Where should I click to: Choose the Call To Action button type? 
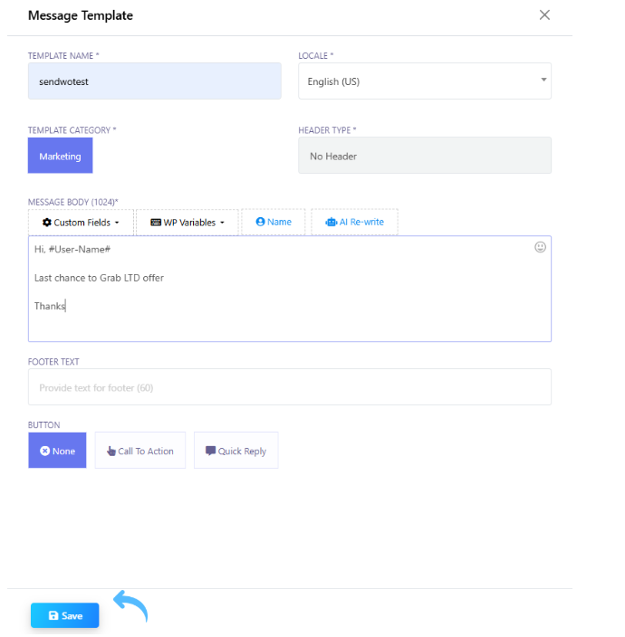(140, 451)
